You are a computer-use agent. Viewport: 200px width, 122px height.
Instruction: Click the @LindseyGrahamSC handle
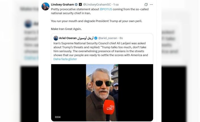pos(96,5)
